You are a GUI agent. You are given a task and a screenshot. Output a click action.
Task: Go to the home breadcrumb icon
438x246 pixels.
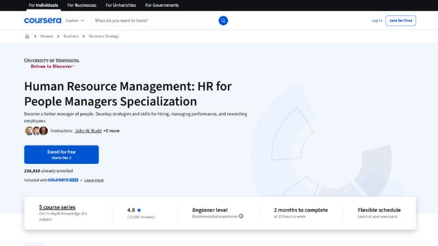point(27,36)
